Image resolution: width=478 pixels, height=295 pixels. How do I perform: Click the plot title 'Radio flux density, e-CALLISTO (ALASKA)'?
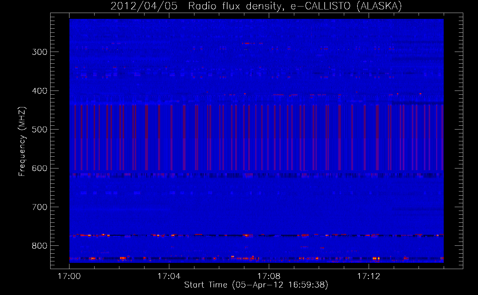pyautogui.click(x=295, y=6)
